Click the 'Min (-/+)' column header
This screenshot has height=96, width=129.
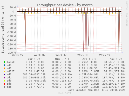click(x=62, y=59)
